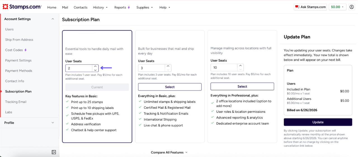
Task: Collapse the Account Settings section
Action: [x=53, y=19]
